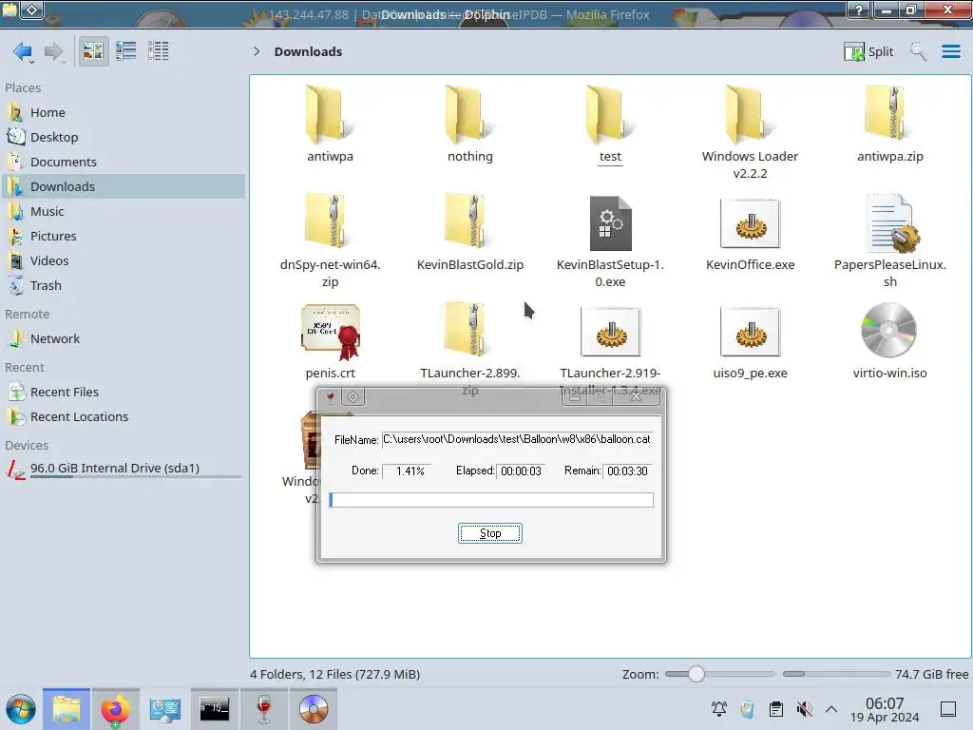Open Network under Remote
Image resolution: width=973 pixels, height=730 pixels.
tap(124, 339)
